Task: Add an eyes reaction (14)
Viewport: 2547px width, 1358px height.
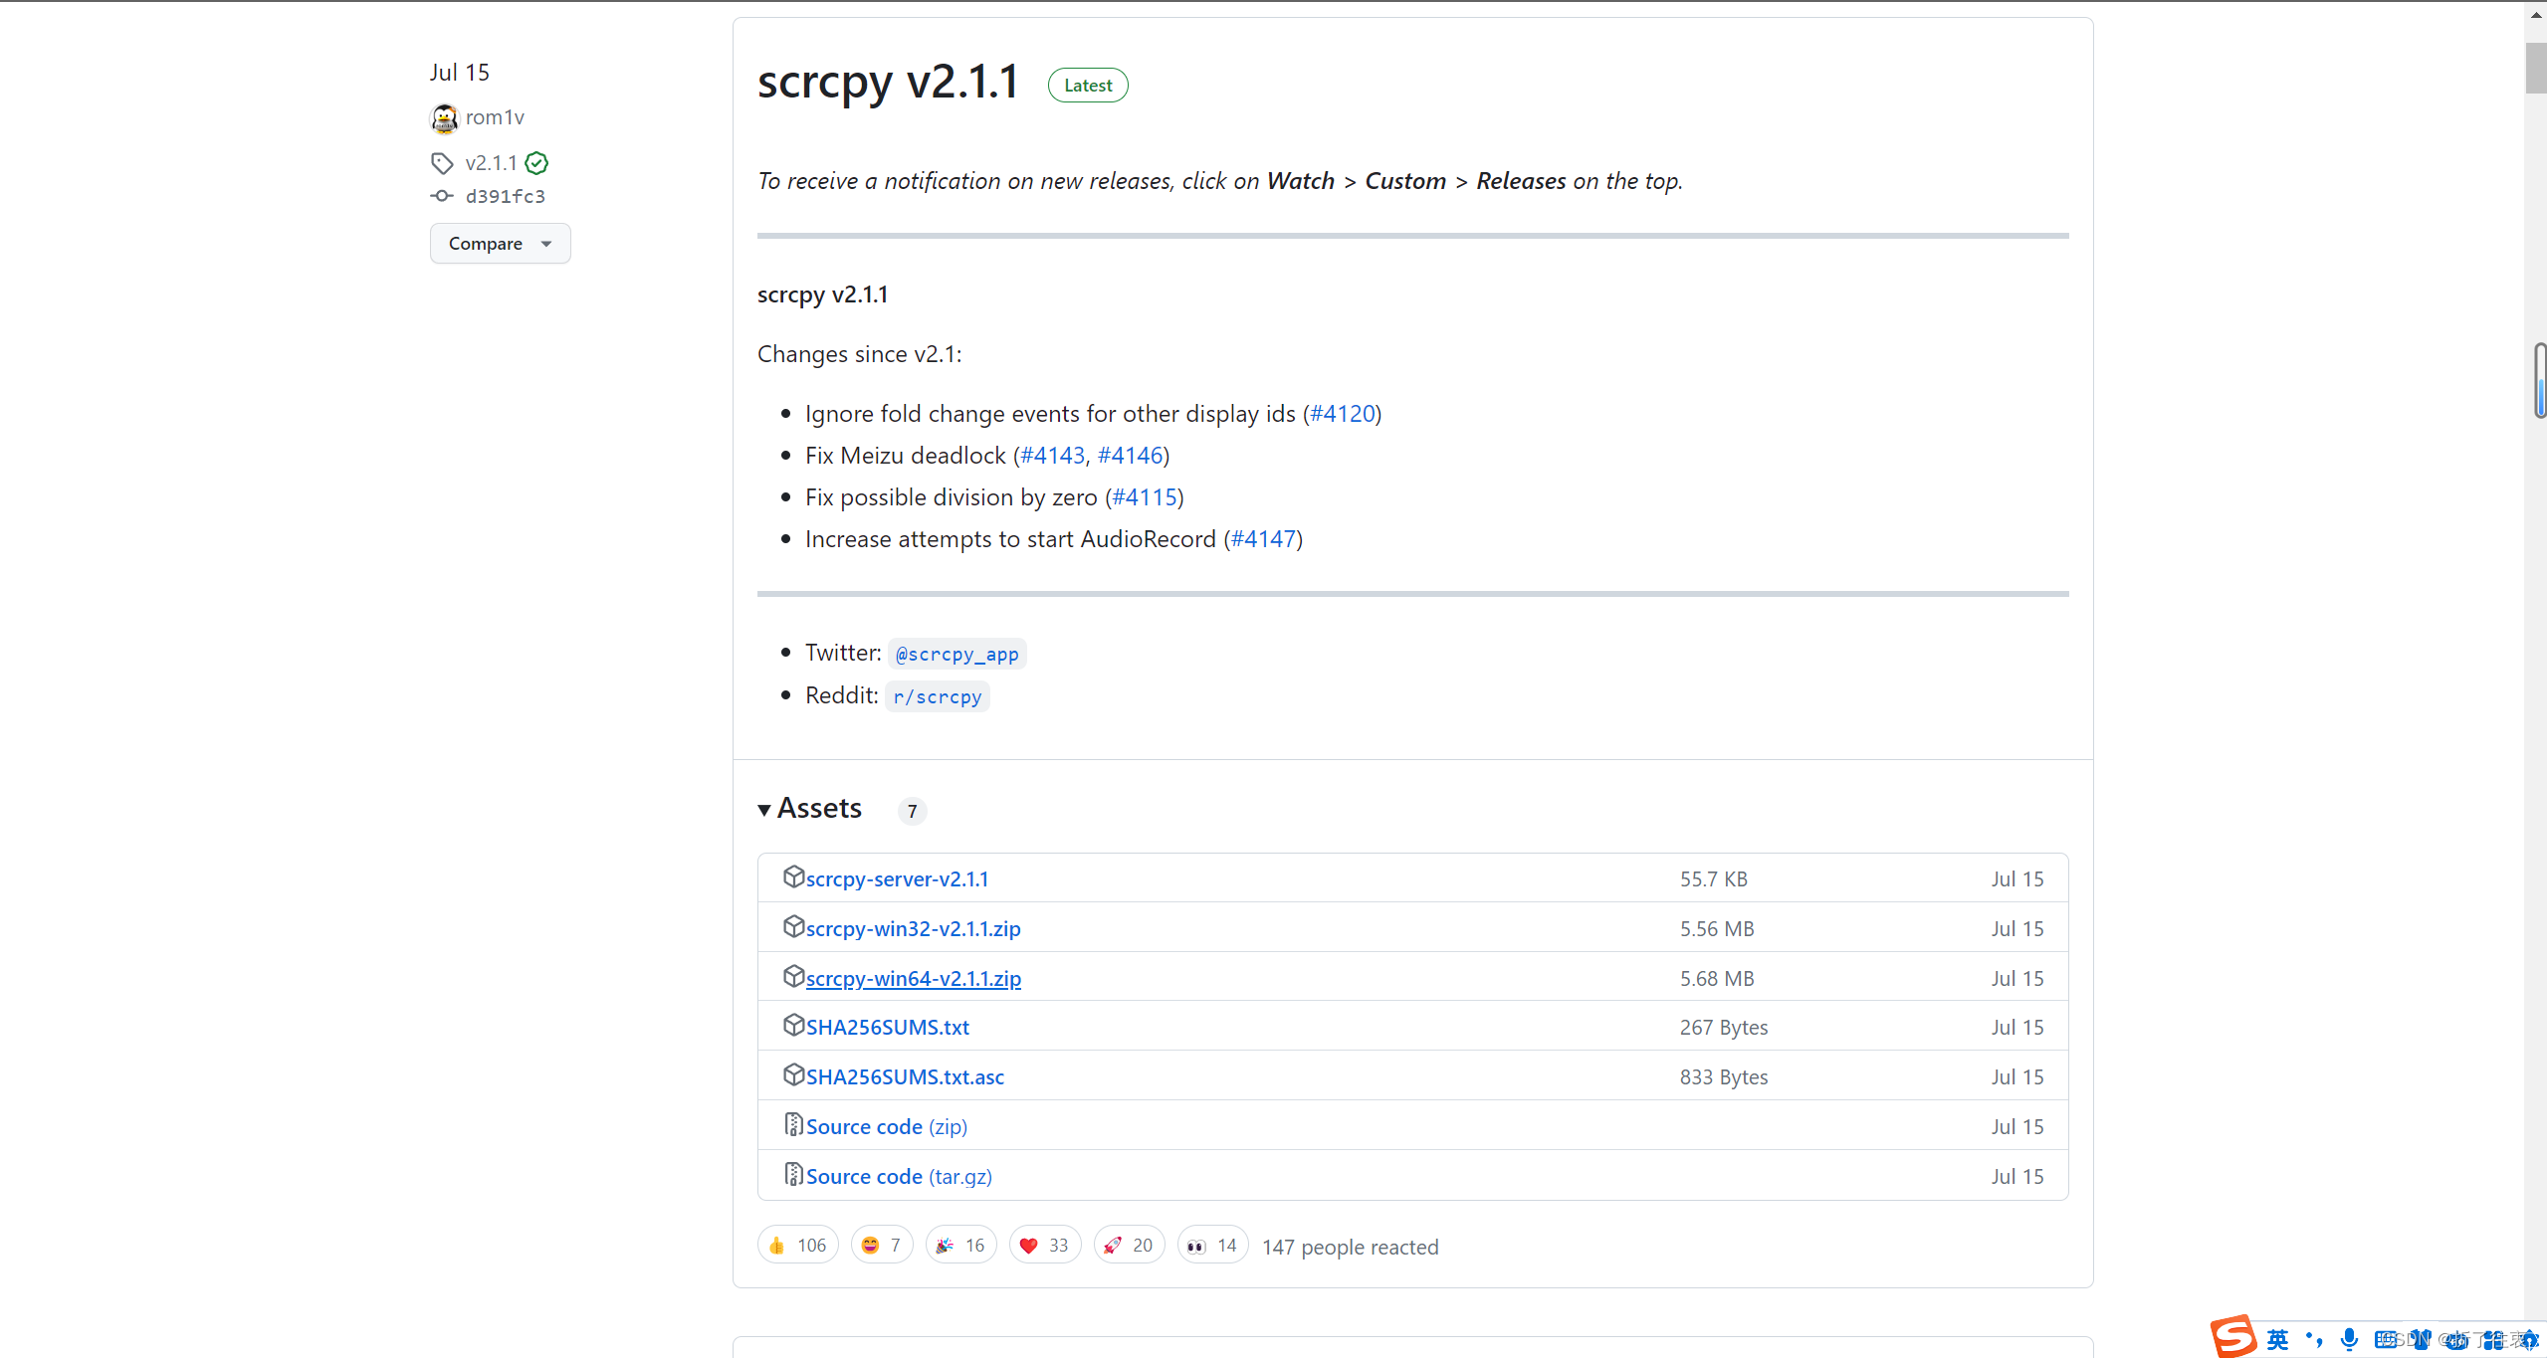Action: (1212, 1246)
